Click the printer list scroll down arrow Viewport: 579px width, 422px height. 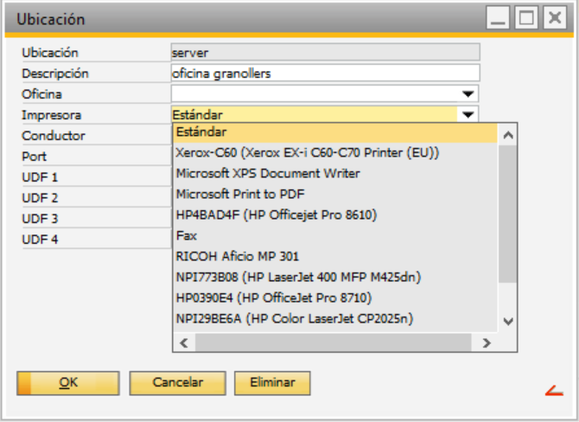[x=508, y=322]
